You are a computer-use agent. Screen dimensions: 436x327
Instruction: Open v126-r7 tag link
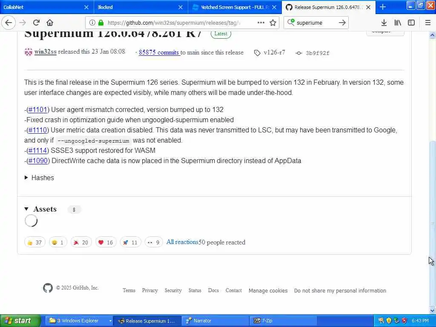pyautogui.click(x=274, y=52)
